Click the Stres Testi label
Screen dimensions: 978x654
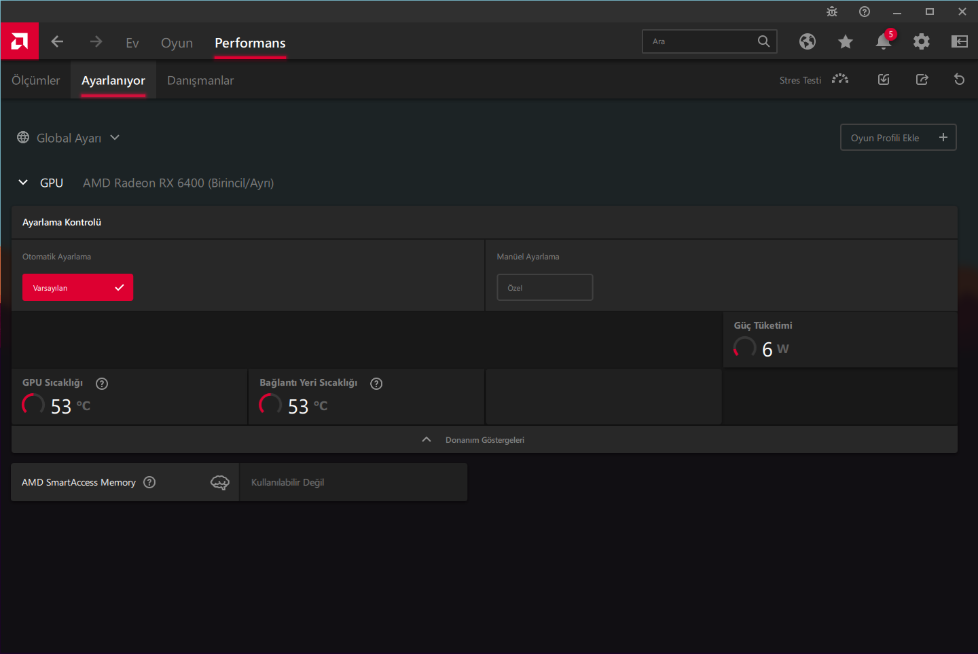coord(800,80)
